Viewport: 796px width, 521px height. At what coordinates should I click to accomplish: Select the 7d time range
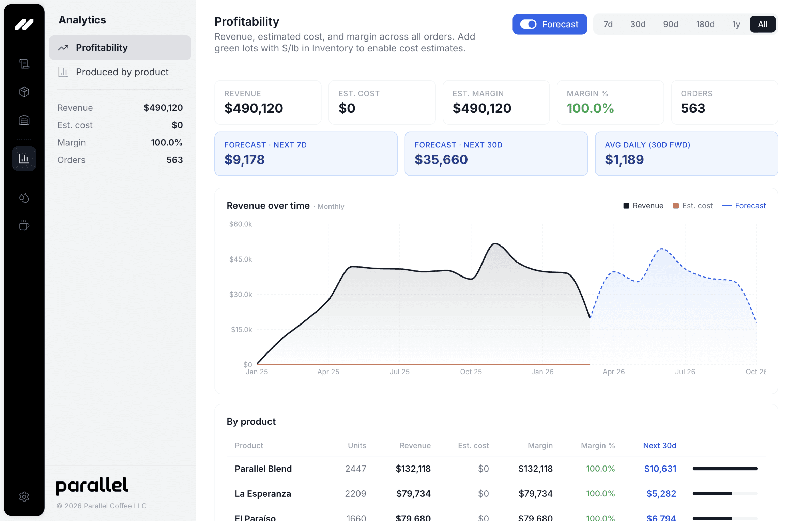[x=608, y=24]
